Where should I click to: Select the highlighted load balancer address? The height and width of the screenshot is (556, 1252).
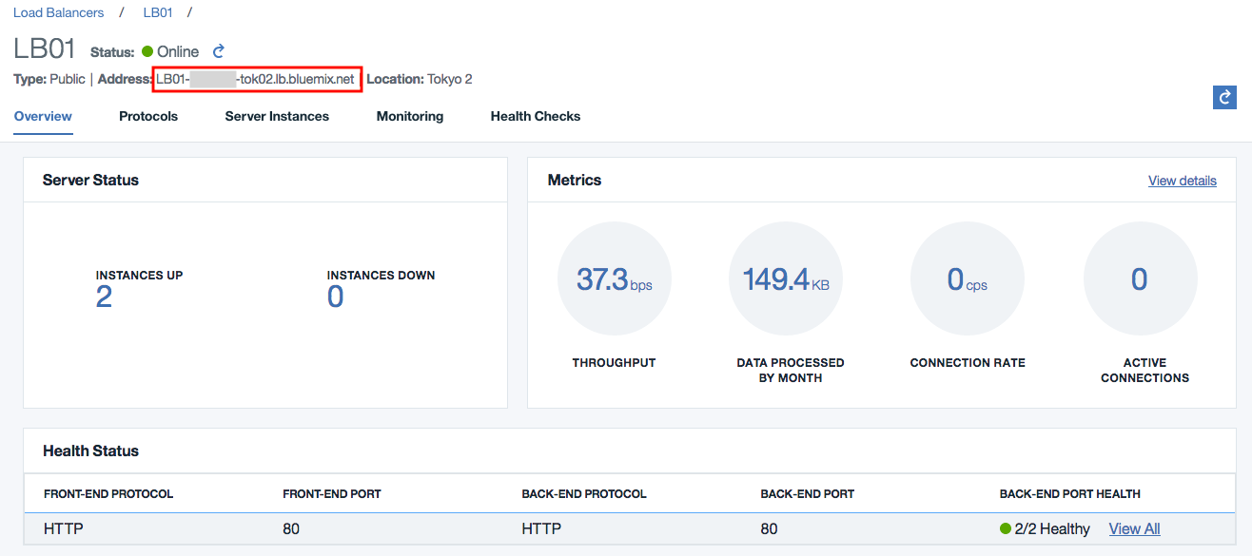257,79
